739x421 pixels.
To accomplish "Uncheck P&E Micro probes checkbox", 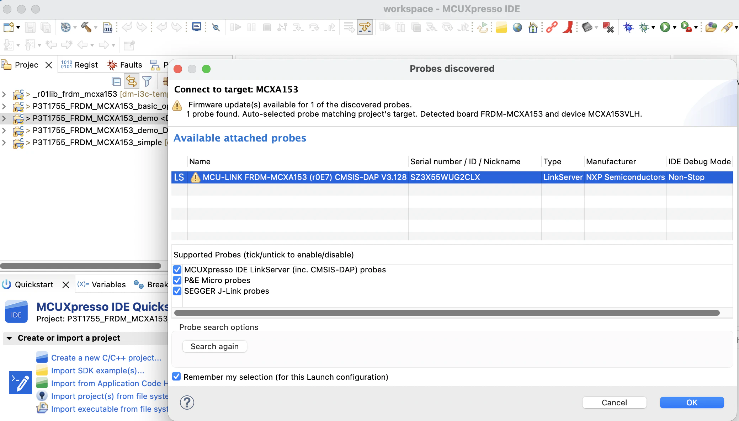I will 177,280.
